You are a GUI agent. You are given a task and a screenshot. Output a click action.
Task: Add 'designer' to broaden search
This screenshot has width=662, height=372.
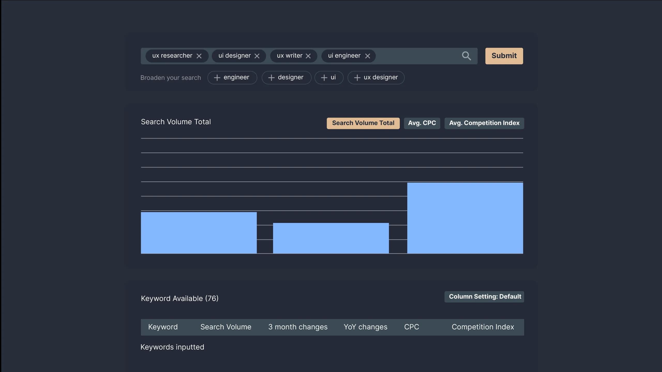(x=286, y=77)
